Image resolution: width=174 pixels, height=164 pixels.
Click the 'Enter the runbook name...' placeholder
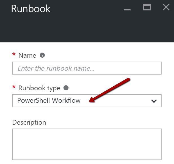56,68
